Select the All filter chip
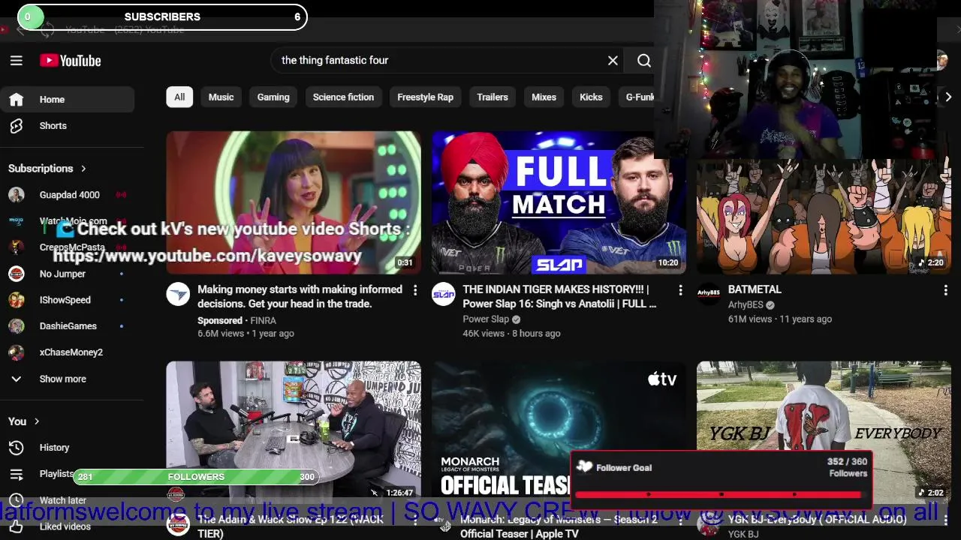Image resolution: width=961 pixels, height=540 pixels. tap(179, 97)
